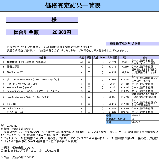Click cumulative total ¥11,641

coord(125,84)
